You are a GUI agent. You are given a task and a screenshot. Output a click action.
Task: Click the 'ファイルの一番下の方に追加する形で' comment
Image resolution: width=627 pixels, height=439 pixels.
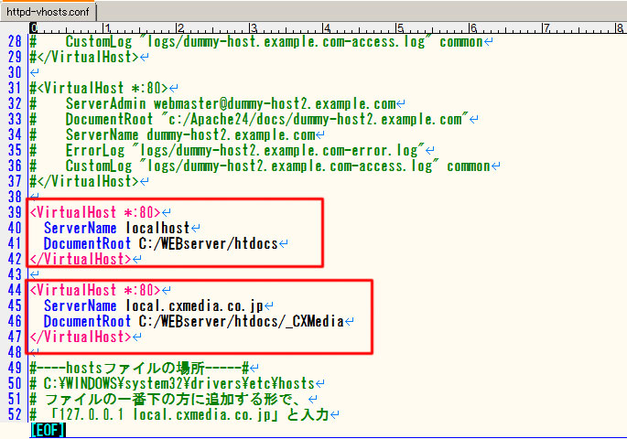click(x=172, y=399)
